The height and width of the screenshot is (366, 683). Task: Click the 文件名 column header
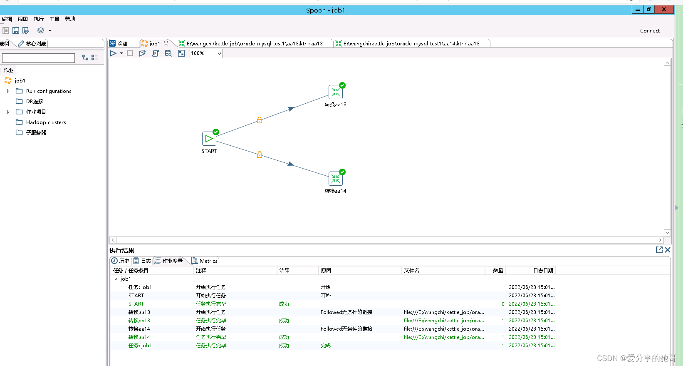(443, 271)
